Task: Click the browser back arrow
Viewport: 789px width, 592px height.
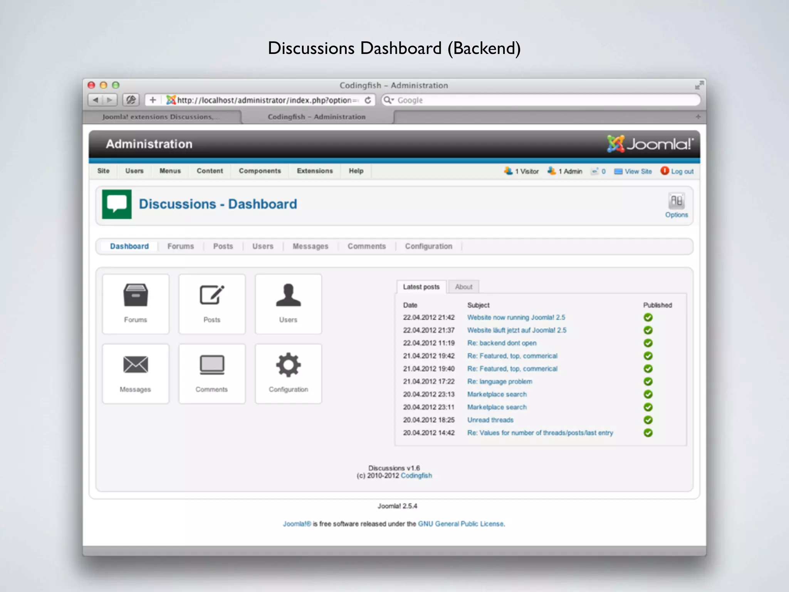Action: tap(96, 100)
